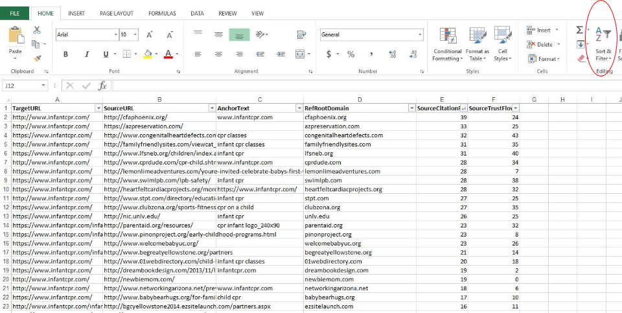
Task: Click the Copy icon in Clipboard group
Action: pyautogui.click(x=36, y=44)
